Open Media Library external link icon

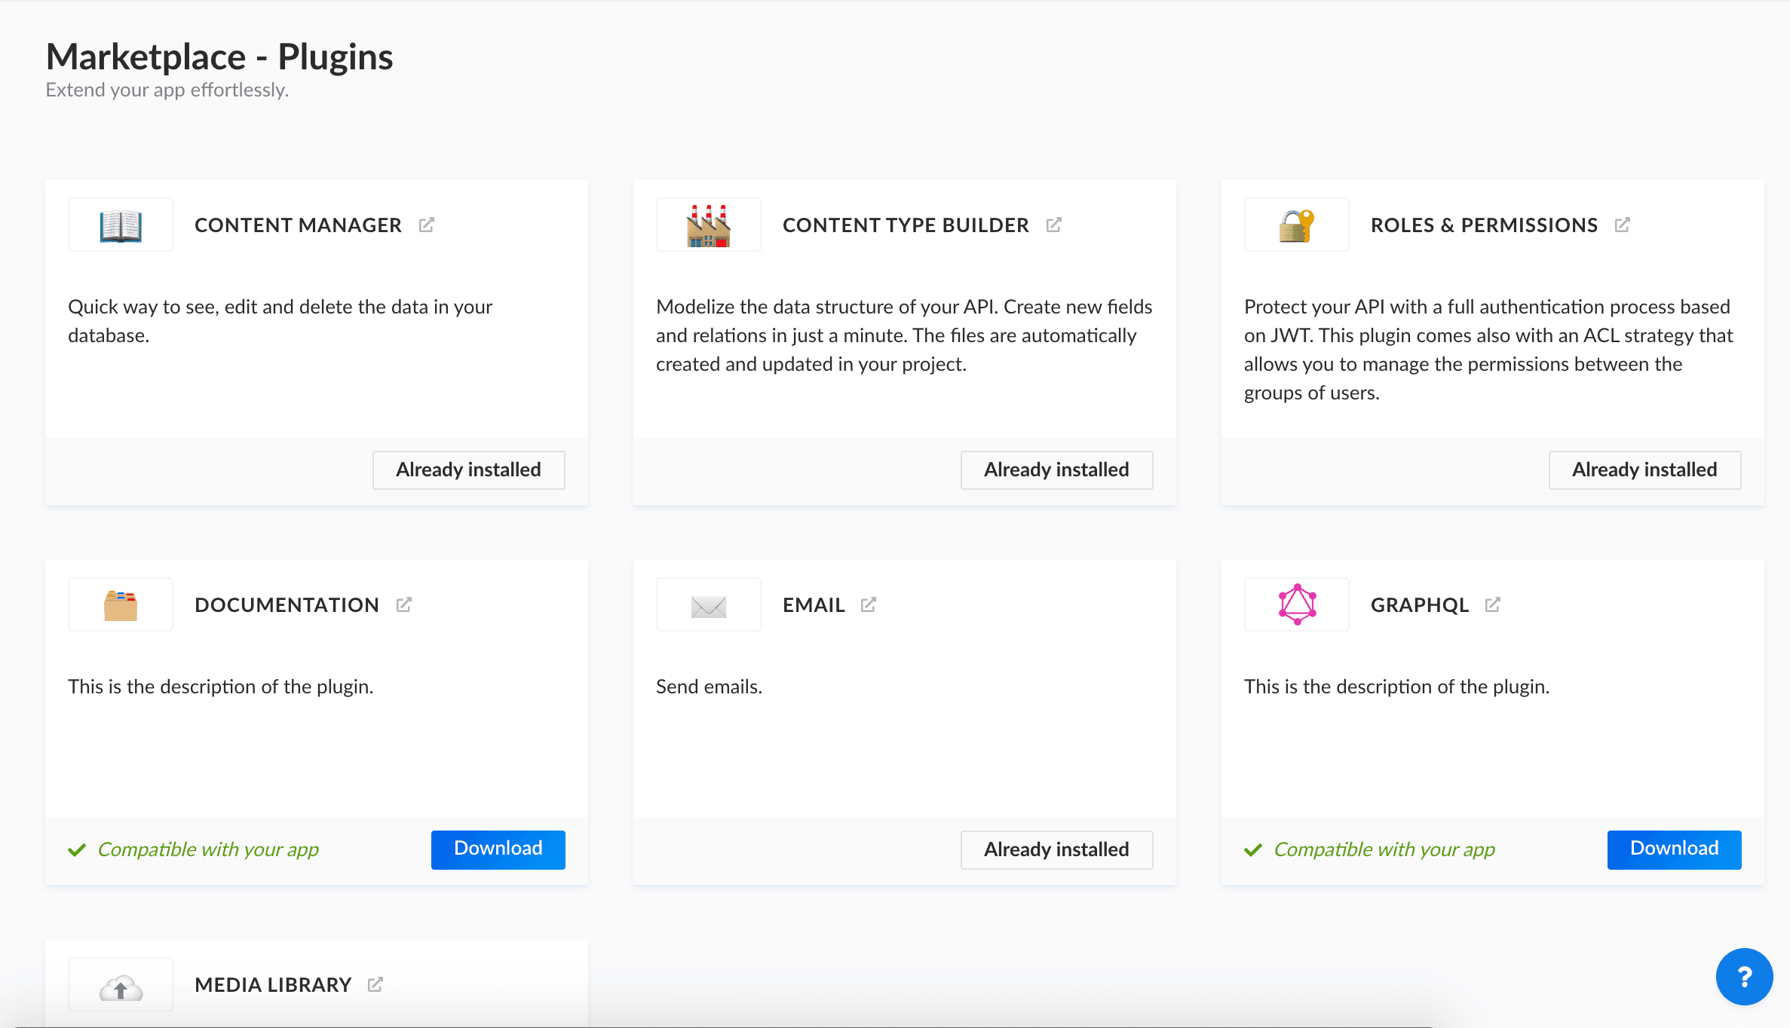pos(375,984)
